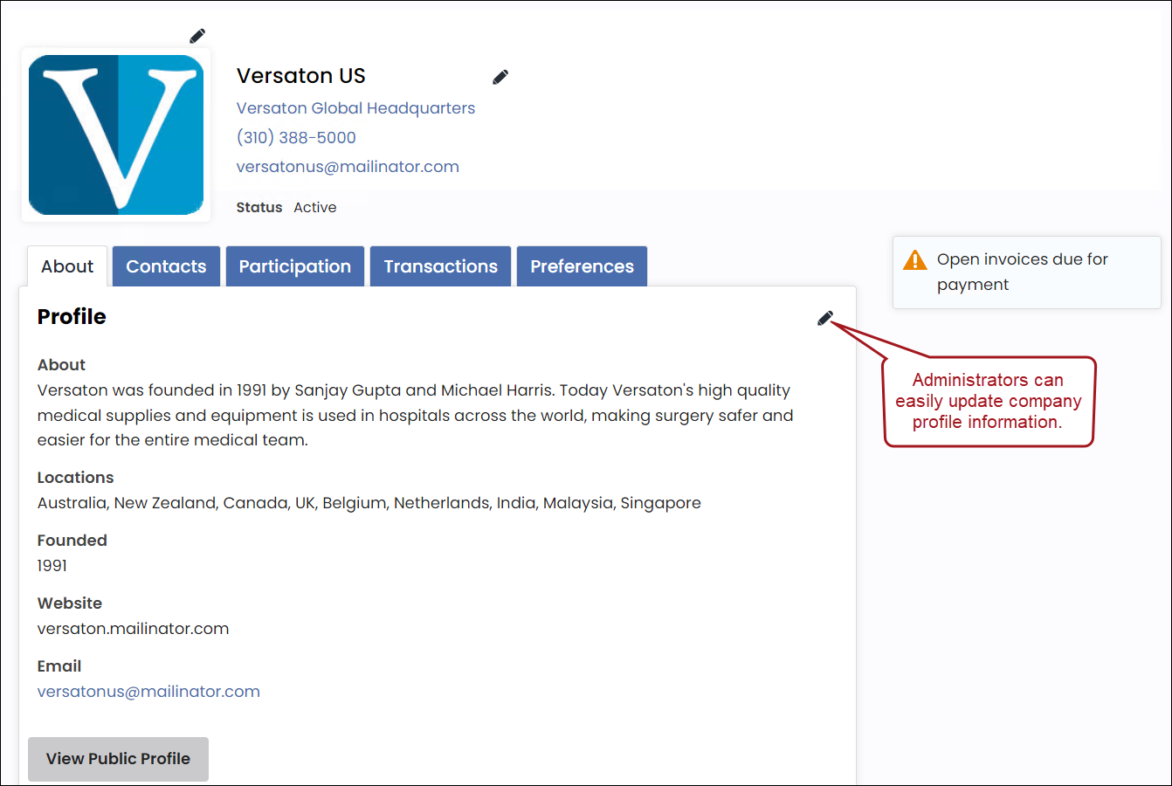Click the edit pencil beside Versaton US name
Viewport: 1172px width, 786px height.
click(x=500, y=77)
